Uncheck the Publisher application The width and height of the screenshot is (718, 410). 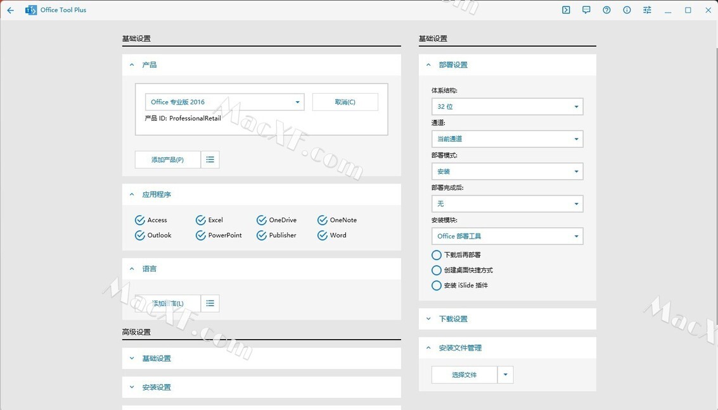click(262, 235)
